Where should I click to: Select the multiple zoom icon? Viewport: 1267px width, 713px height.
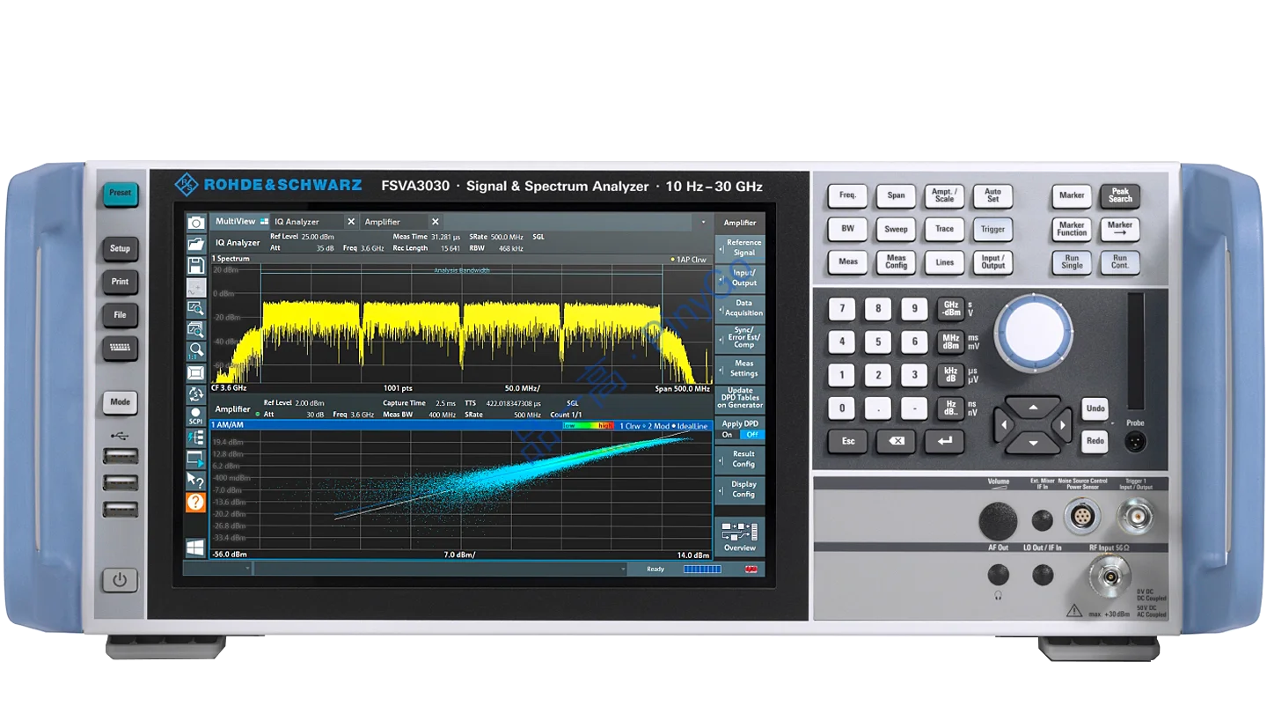coord(196,329)
